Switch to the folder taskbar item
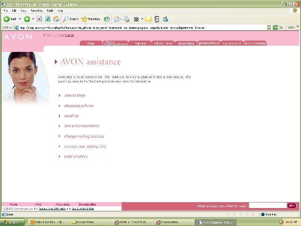The width and height of the screenshot is (301, 226). [90, 222]
